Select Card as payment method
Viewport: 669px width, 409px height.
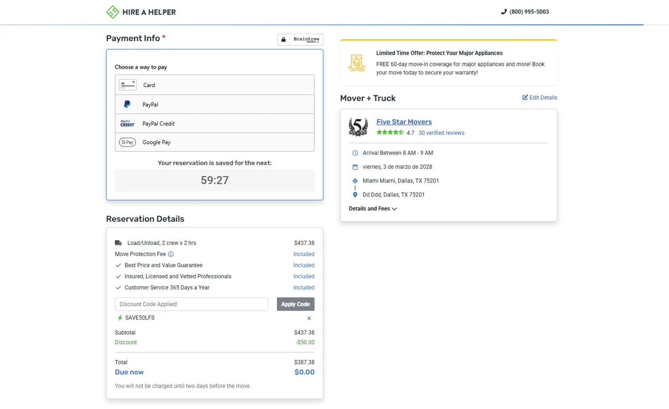(x=215, y=85)
